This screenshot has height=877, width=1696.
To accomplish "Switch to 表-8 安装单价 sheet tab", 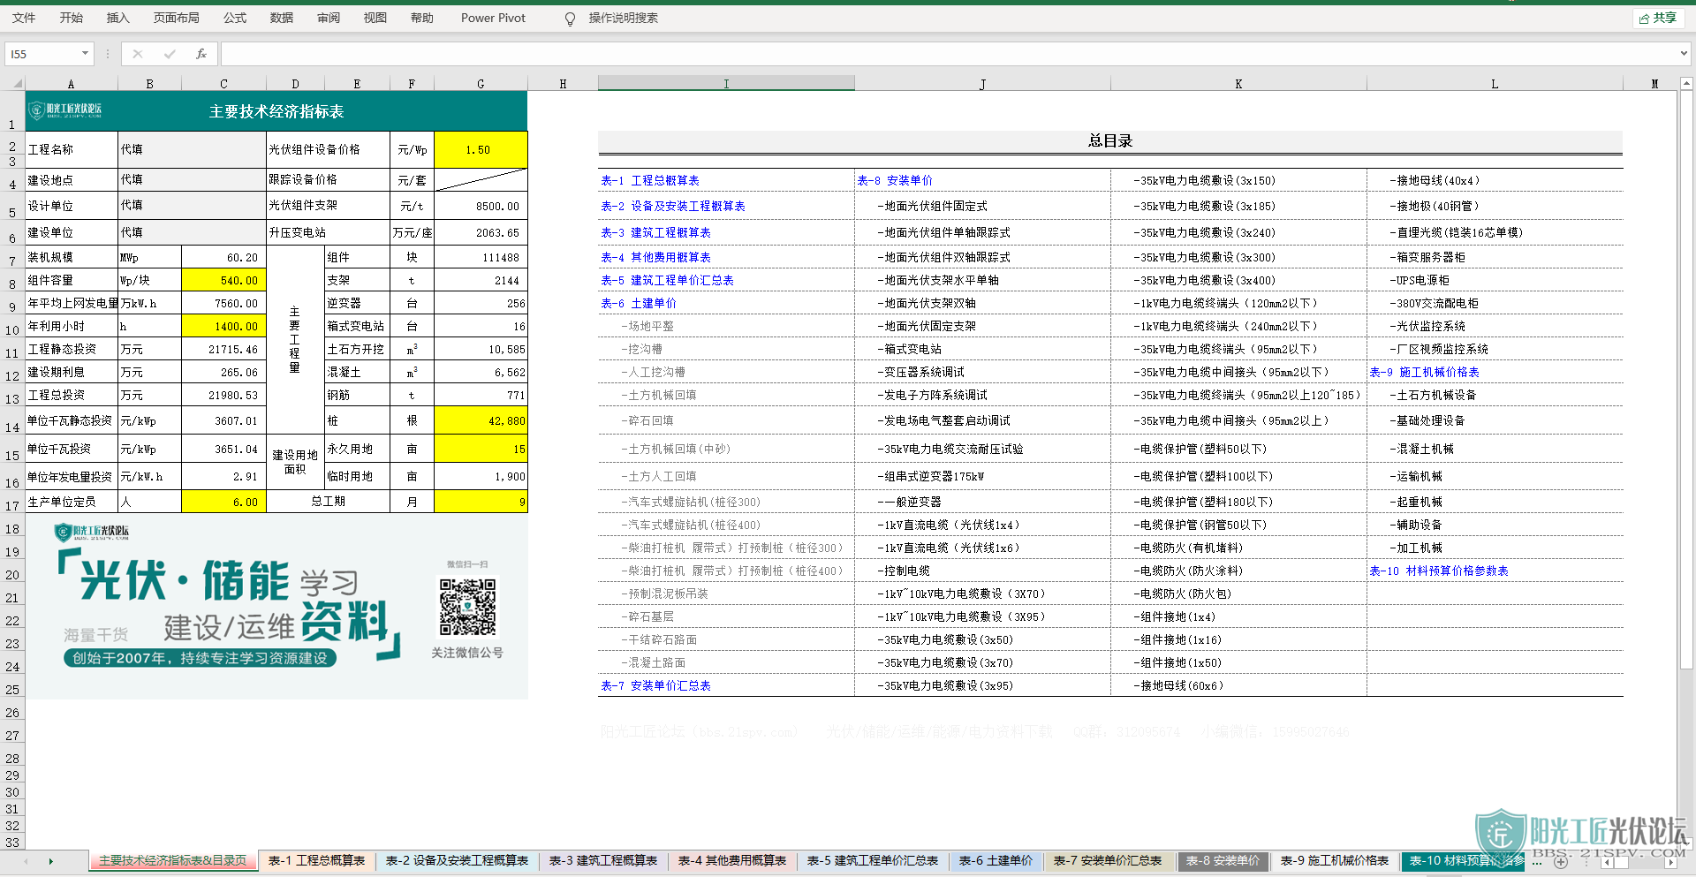I will point(1223,861).
